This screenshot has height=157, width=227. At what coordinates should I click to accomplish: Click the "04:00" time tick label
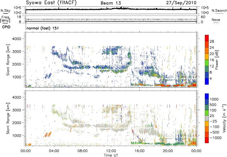54,151
